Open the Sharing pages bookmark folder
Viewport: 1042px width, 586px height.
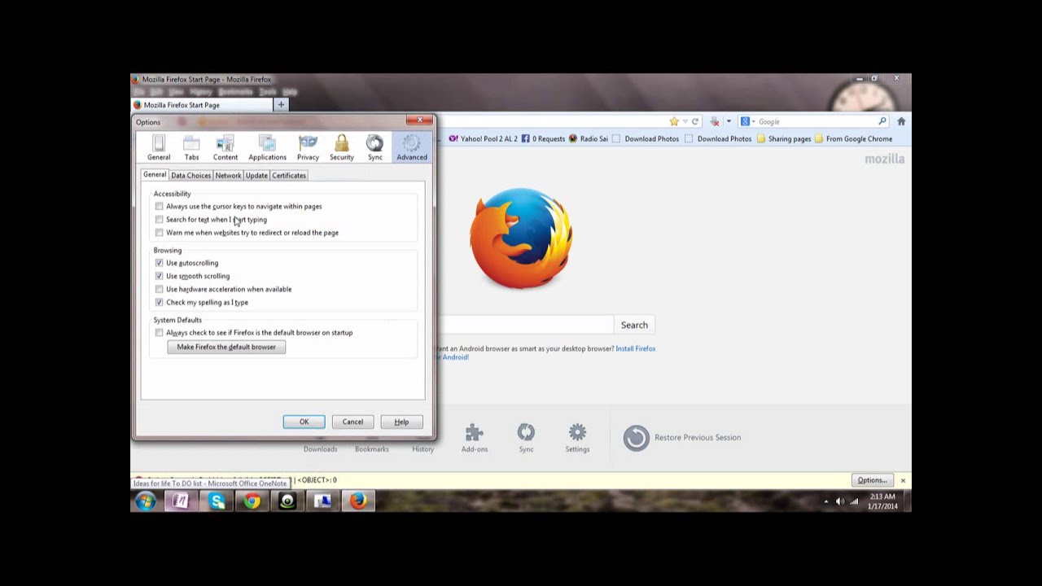(784, 138)
